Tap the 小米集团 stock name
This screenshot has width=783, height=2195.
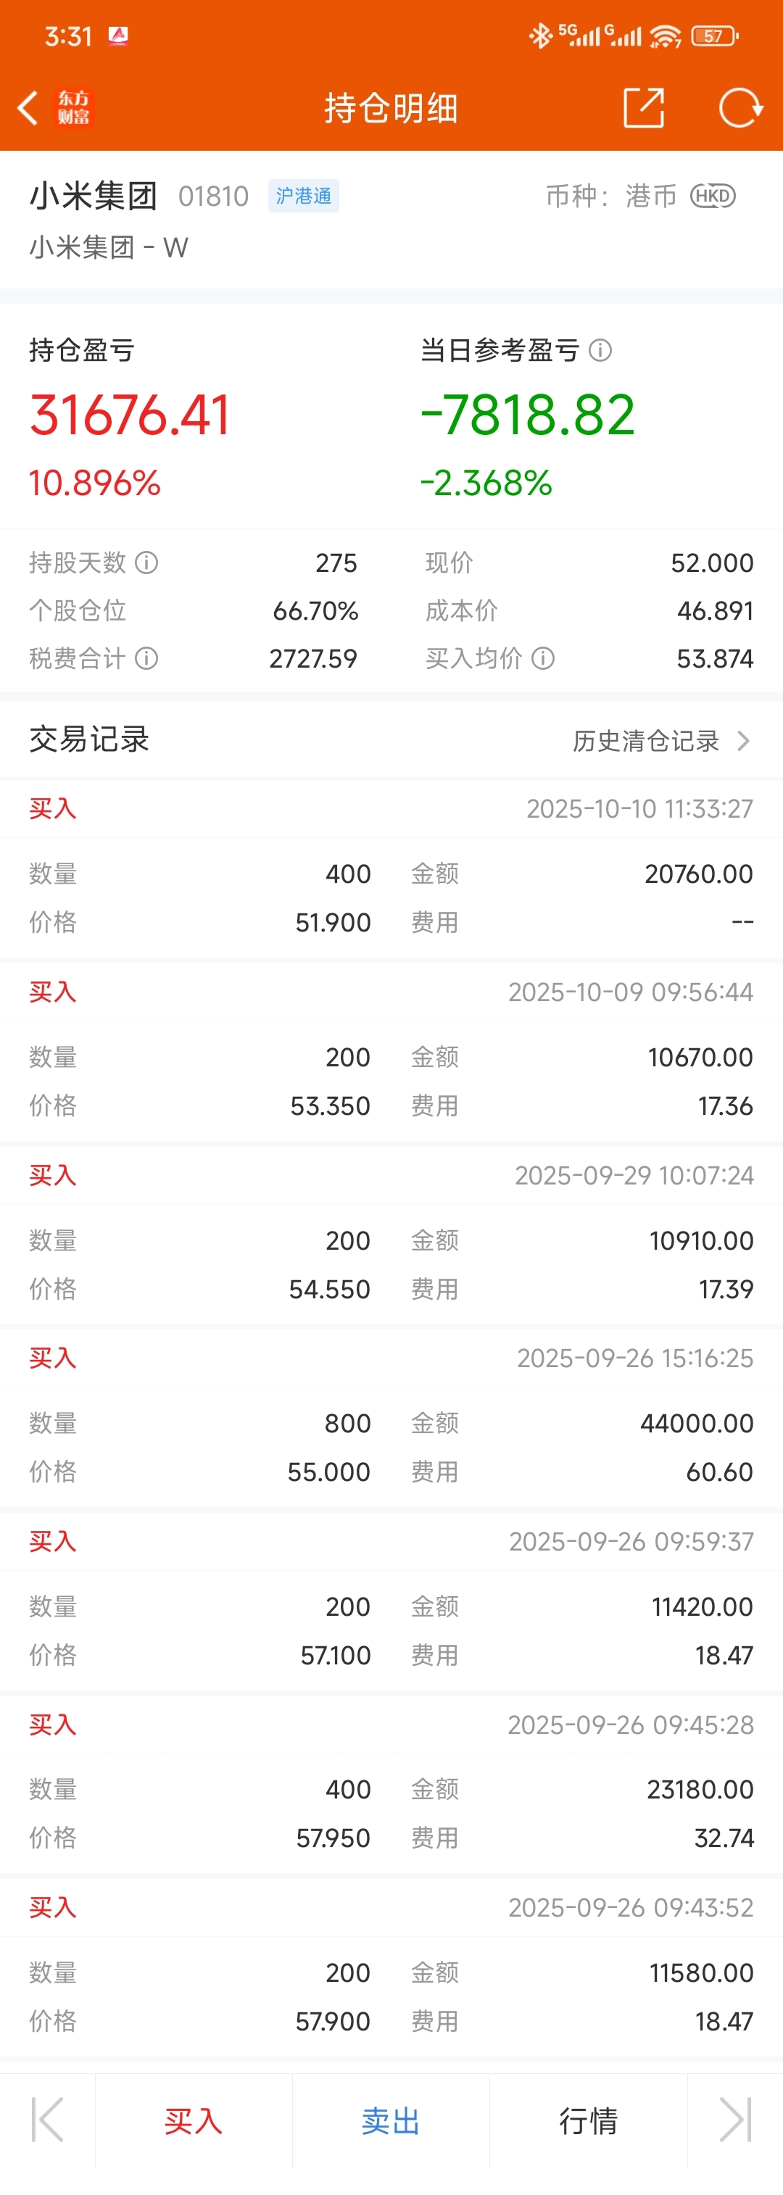(94, 196)
